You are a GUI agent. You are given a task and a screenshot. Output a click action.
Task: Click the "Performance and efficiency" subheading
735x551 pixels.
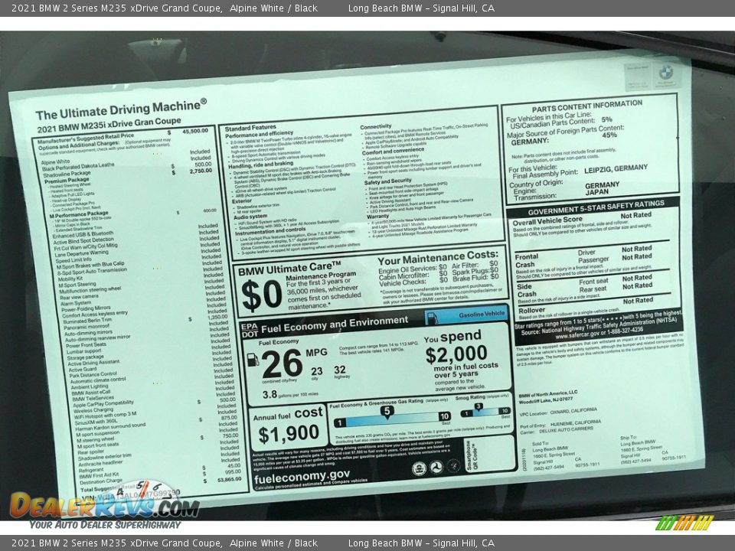pos(260,135)
